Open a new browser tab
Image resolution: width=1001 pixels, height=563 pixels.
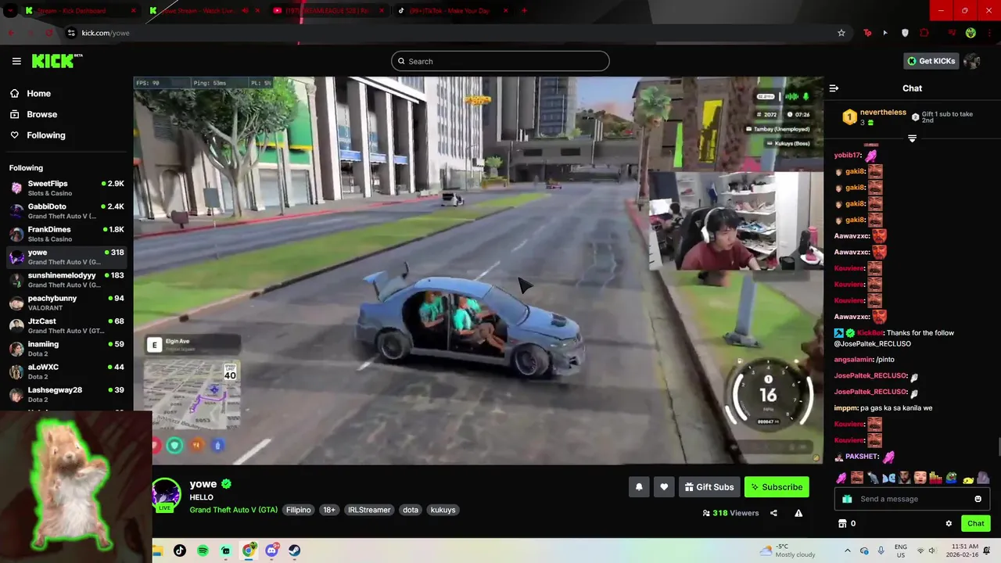pos(524,11)
